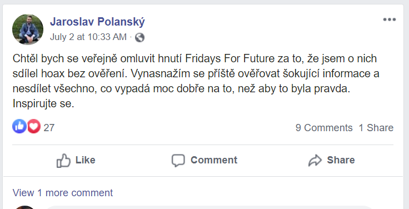Click the blue thumbs-up reaction icon
The image size is (409, 209).
tap(19, 127)
